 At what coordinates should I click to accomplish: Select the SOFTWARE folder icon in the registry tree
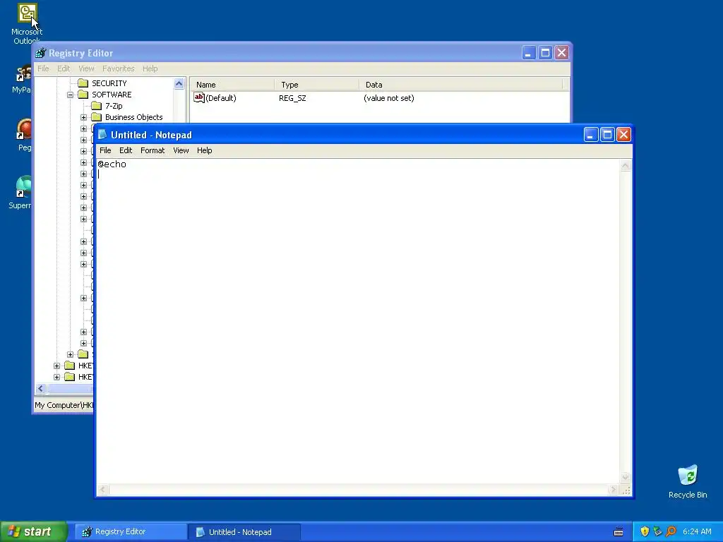click(83, 95)
